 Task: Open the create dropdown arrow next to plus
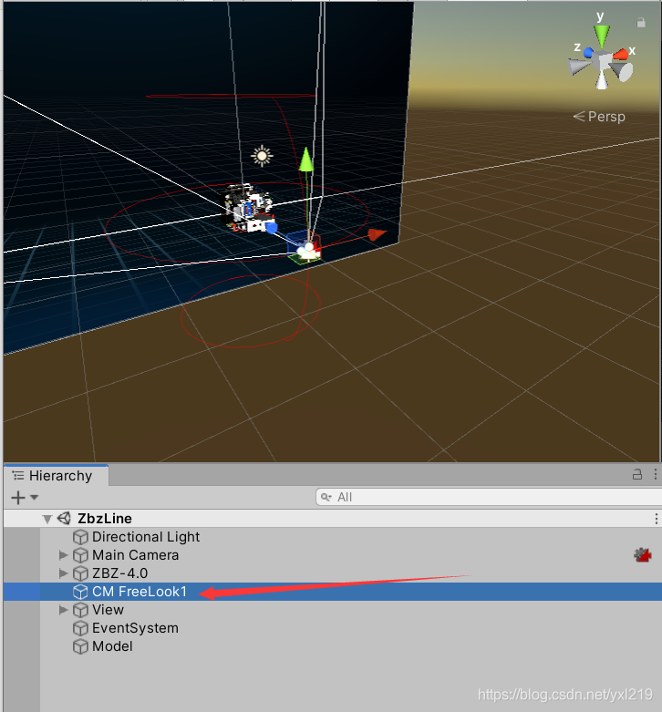(34, 497)
